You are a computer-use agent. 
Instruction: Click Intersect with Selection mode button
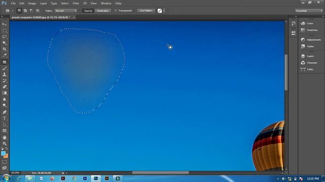point(38,11)
